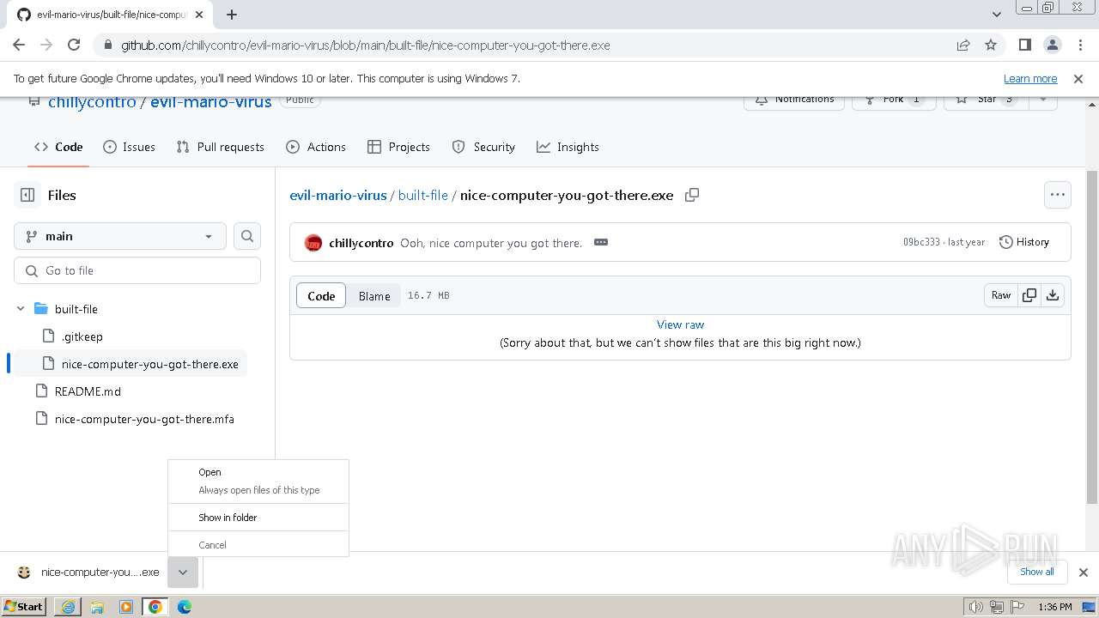
Task: Open nice-computer-you-got-there.mfa file
Action: pyautogui.click(x=144, y=419)
